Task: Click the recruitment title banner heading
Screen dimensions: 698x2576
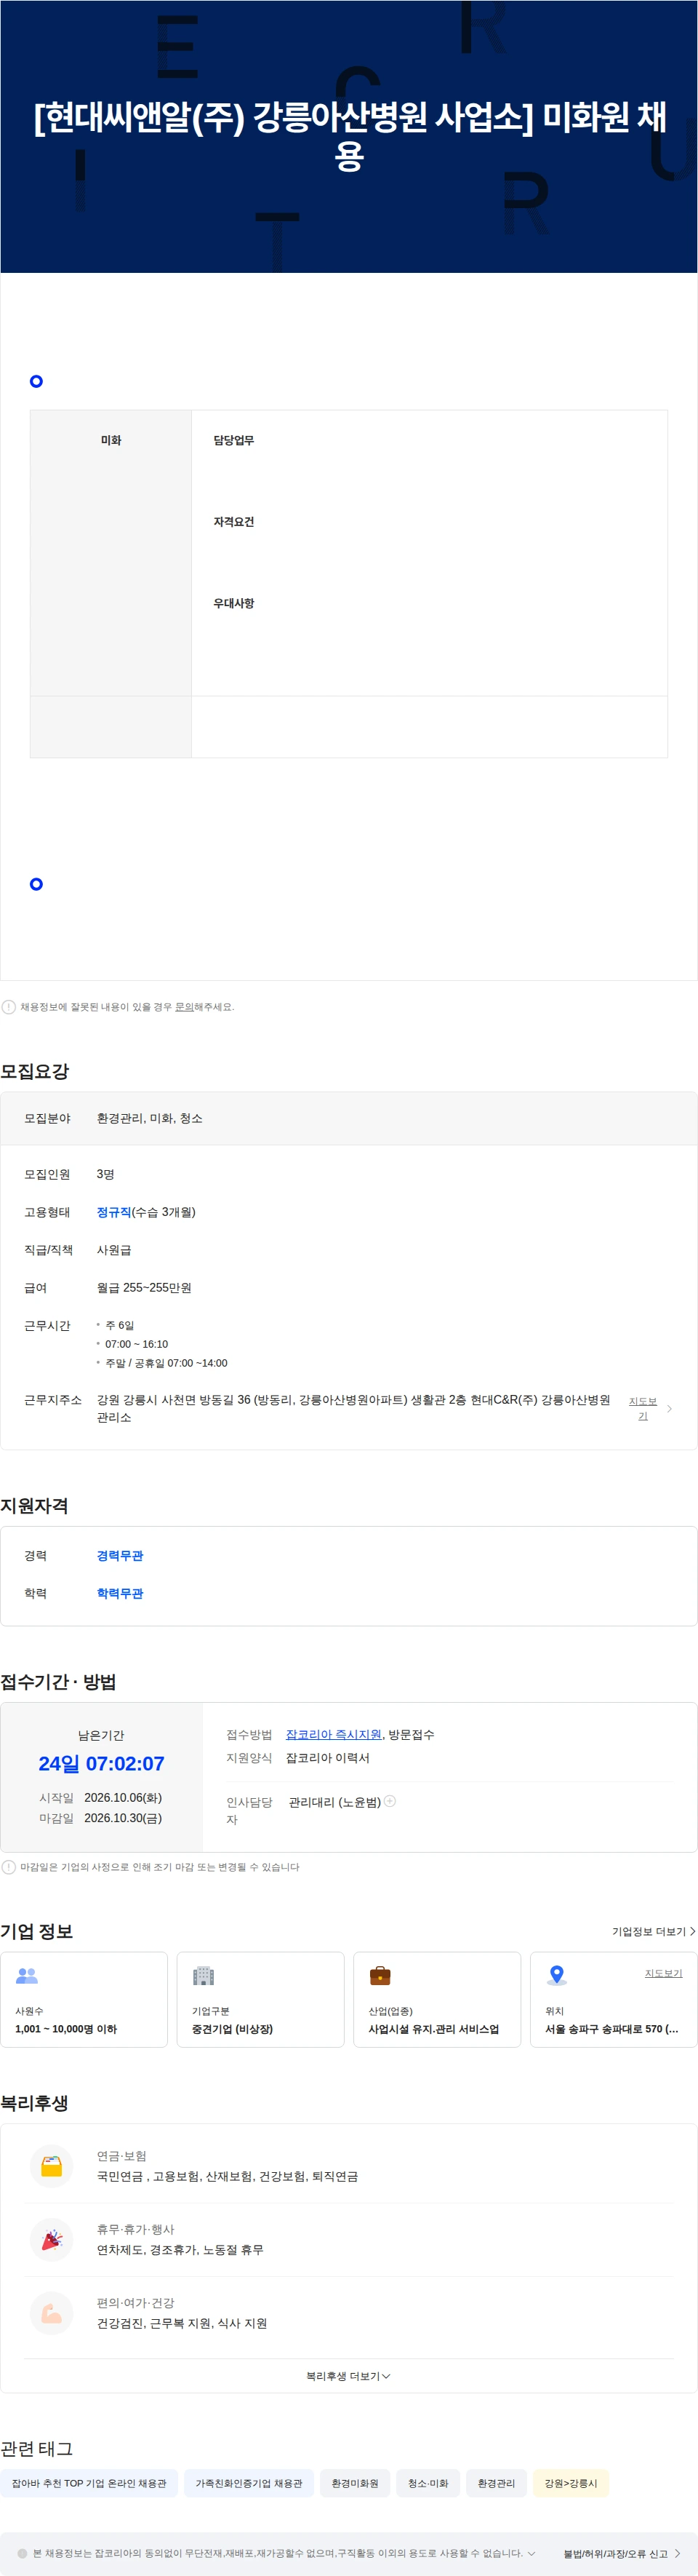Action: pyautogui.click(x=348, y=135)
